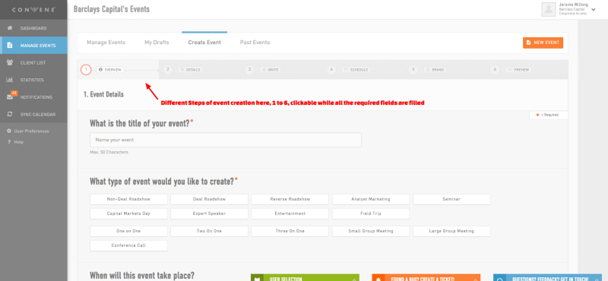Click the Sync Calendar refresh icon
This screenshot has width=608, height=281.
click(10, 115)
